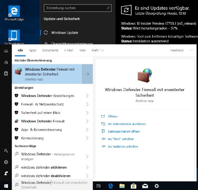198x190 pixels.
Task: Expand Sicherheit auf einen Blick chevron
Action: (87, 113)
